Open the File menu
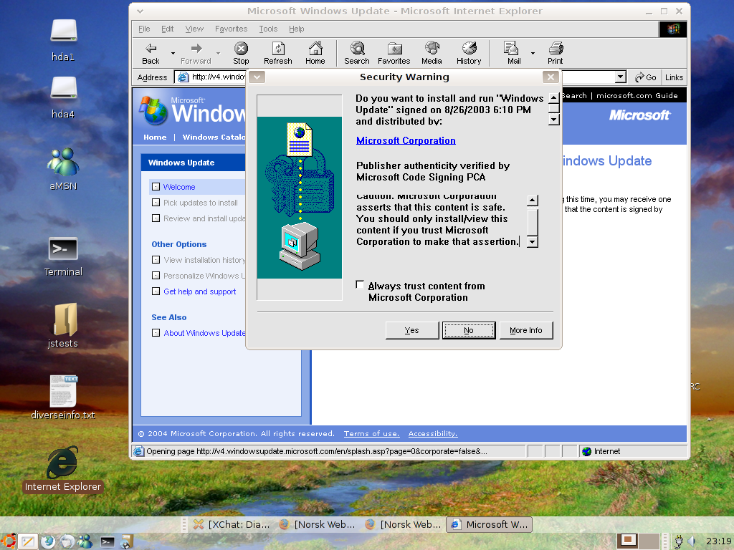 [144, 29]
